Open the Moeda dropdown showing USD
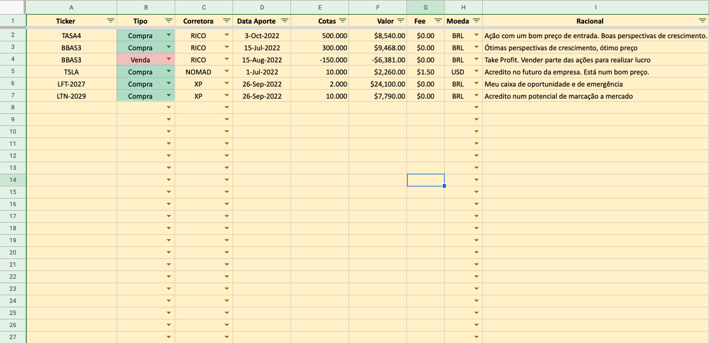The image size is (709, 343). 476,71
